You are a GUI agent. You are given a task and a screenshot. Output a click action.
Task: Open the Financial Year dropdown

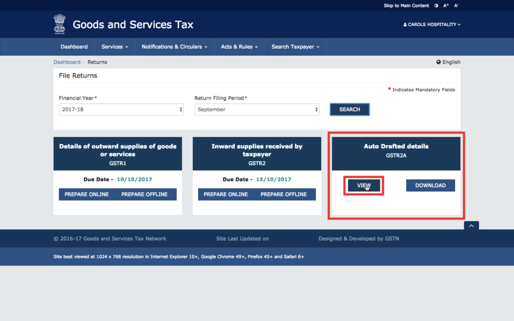(121, 109)
